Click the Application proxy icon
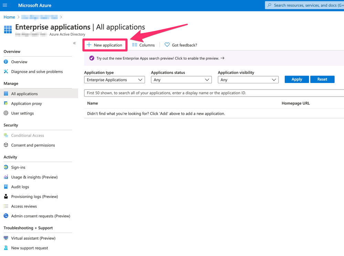This screenshot has width=344, height=256. click(6, 103)
